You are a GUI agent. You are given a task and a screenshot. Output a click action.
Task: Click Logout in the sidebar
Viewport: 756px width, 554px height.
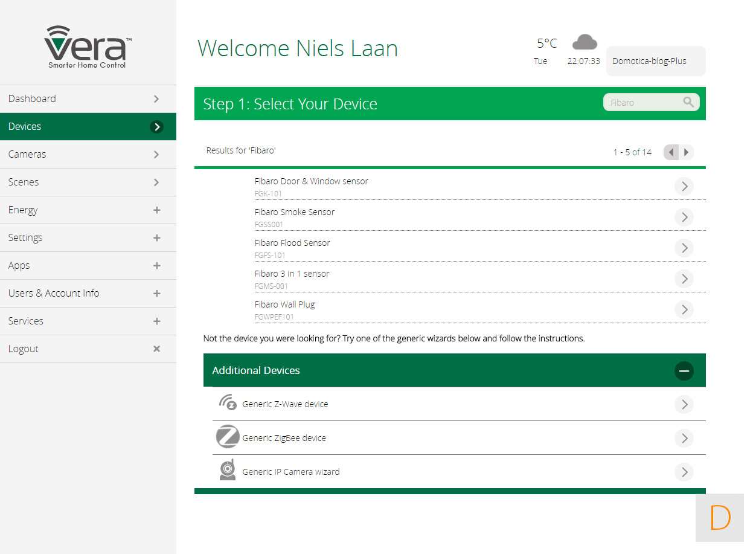(x=88, y=349)
